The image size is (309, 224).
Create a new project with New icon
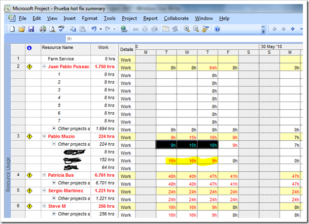[12, 29]
